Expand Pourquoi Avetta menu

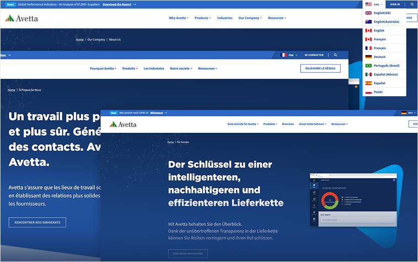(x=103, y=69)
